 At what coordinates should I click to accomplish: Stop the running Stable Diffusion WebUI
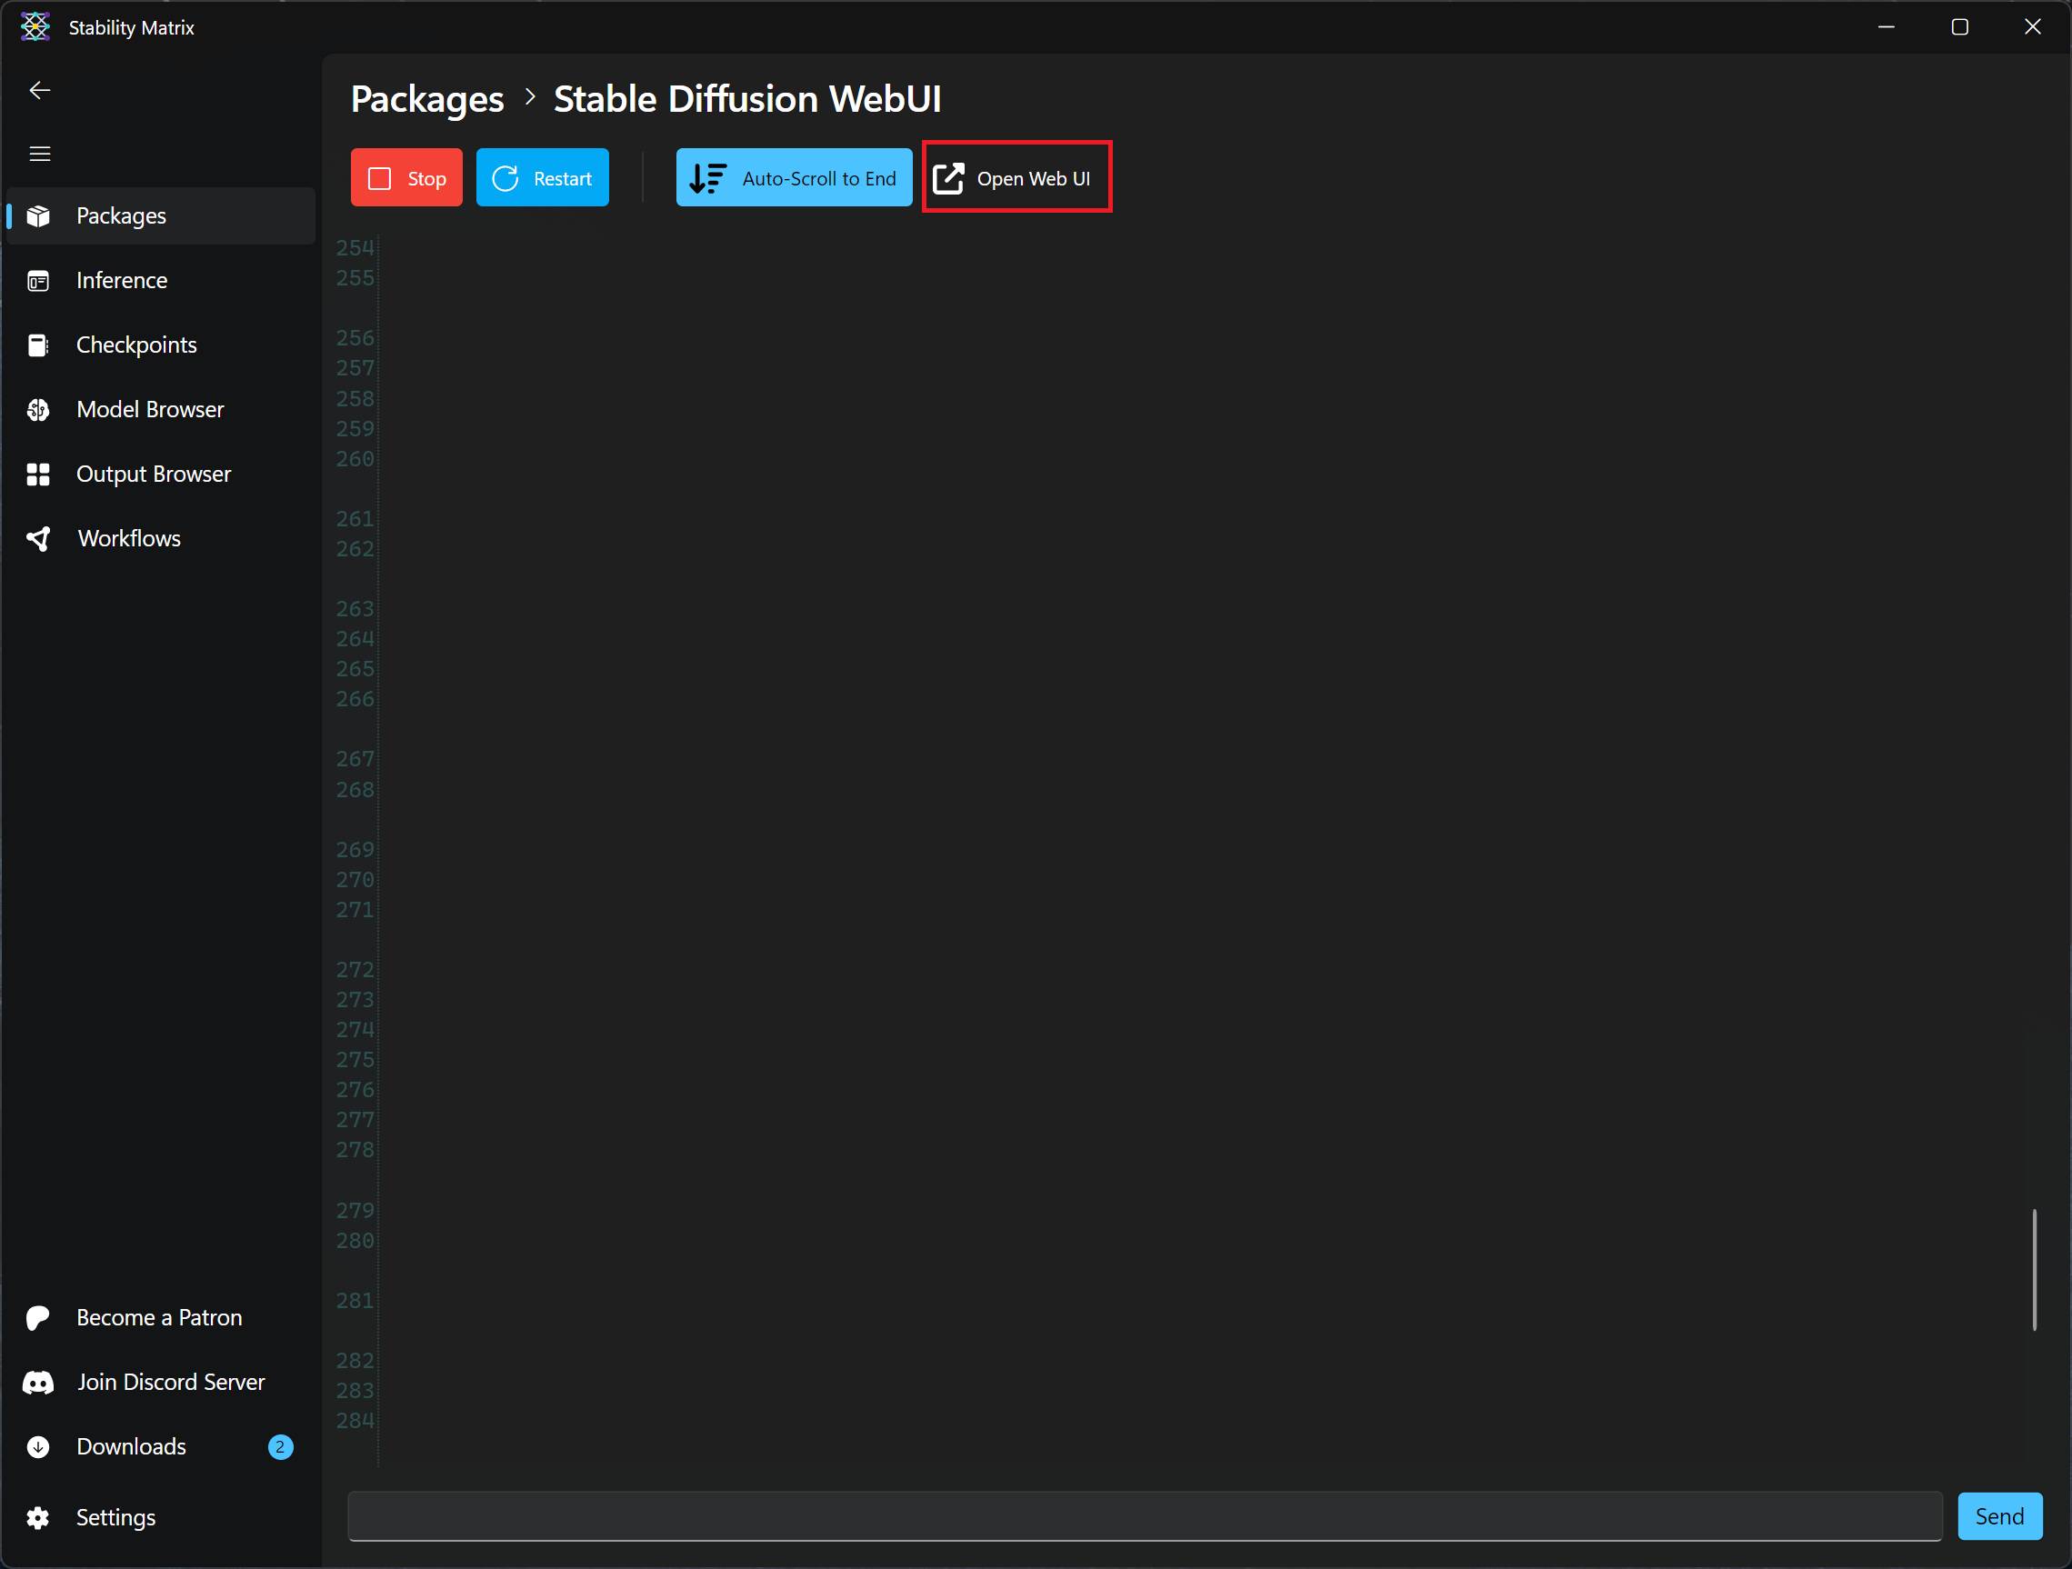coord(405,177)
